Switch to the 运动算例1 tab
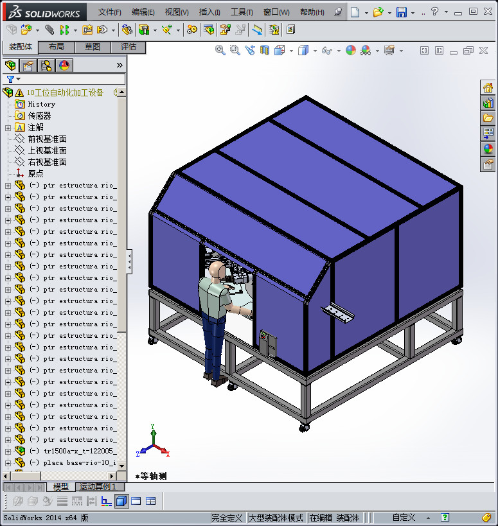This screenshot has width=498, height=526. pos(100,486)
